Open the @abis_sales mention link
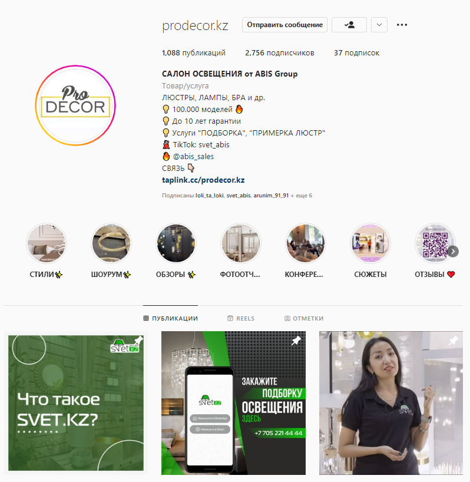 pyautogui.click(x=193, y=157)
